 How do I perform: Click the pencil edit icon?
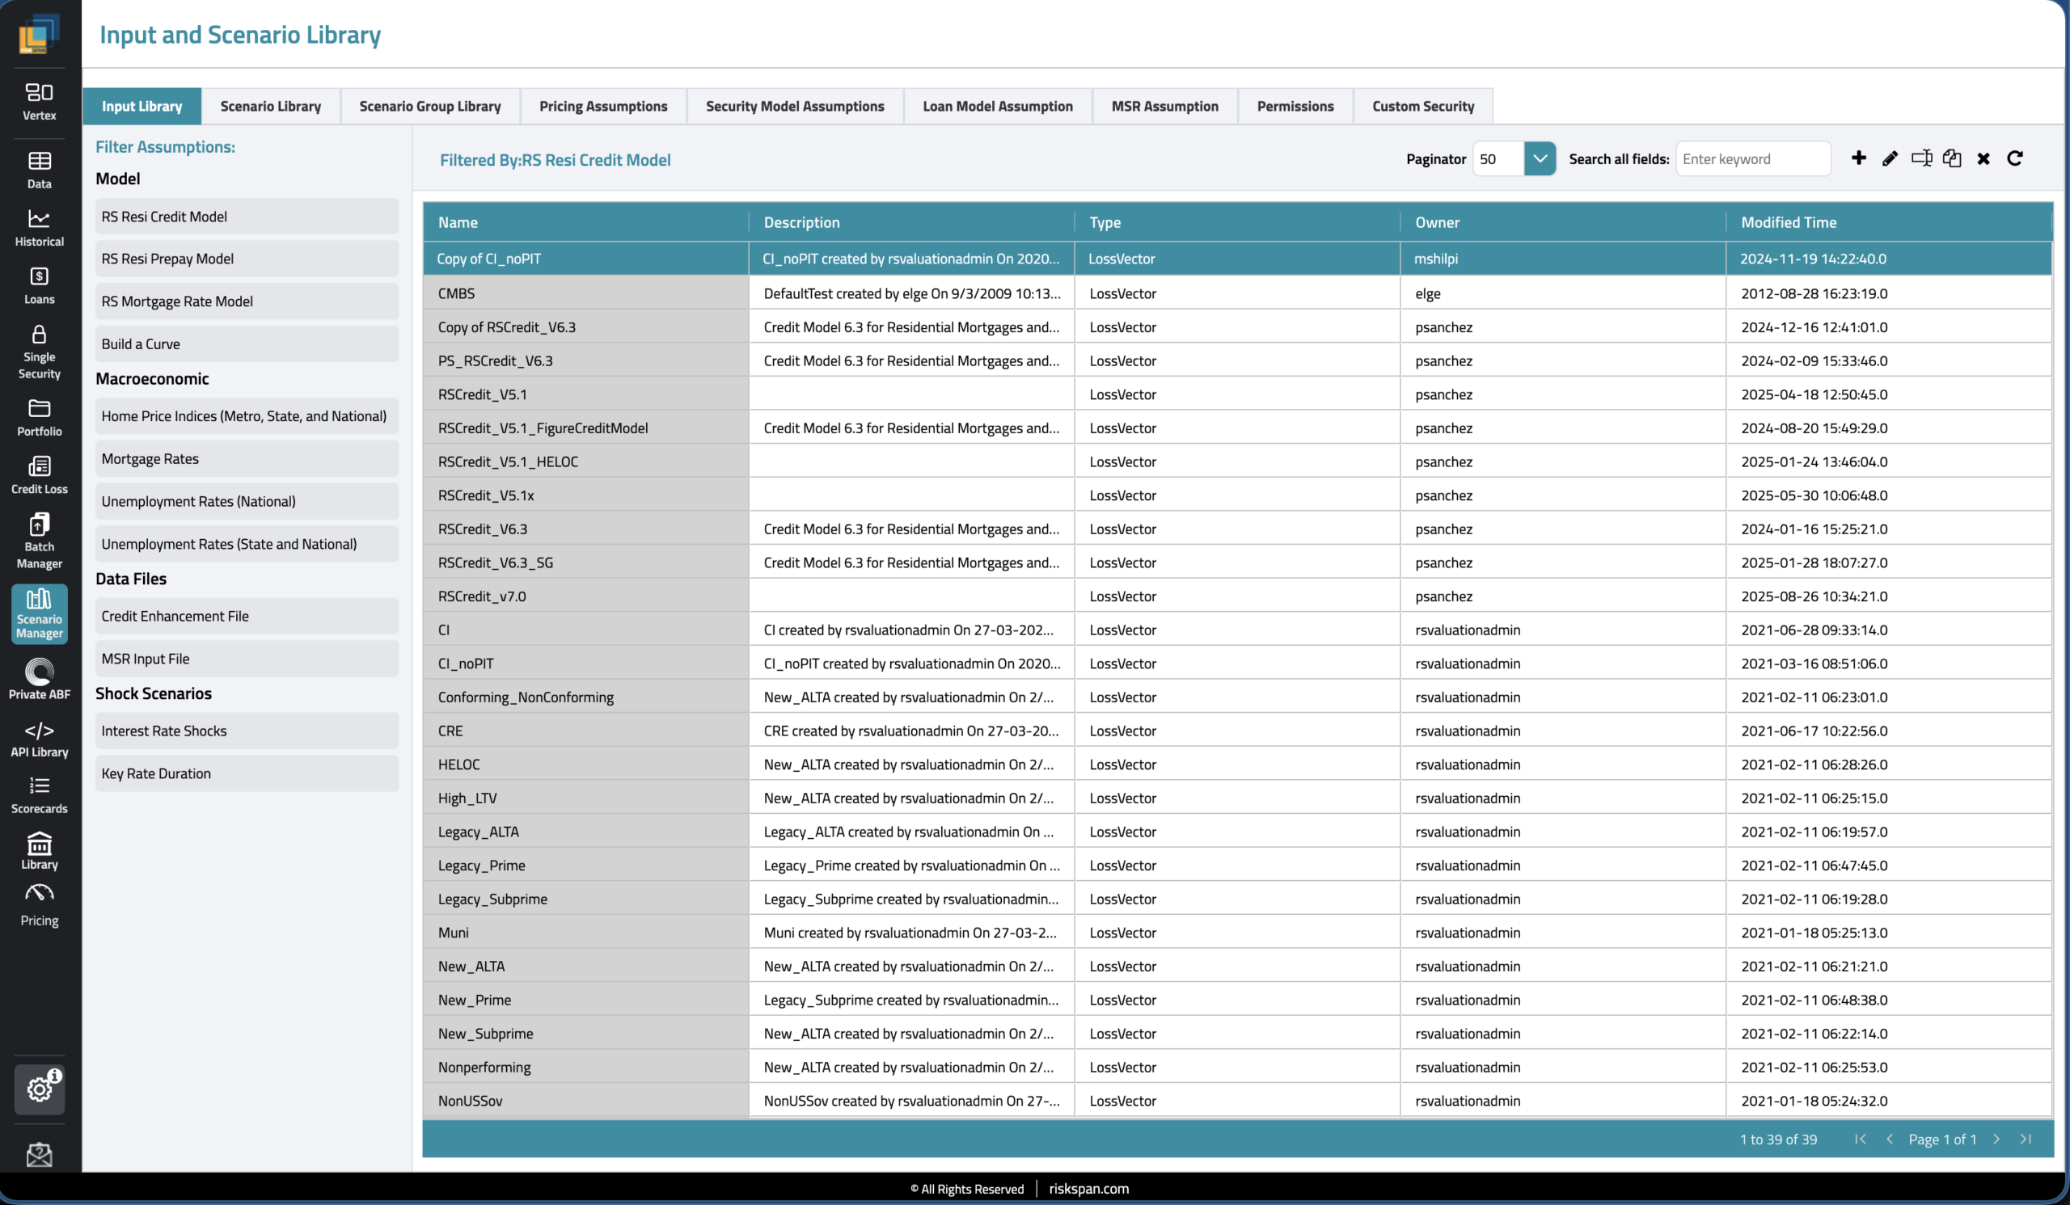1890,158
